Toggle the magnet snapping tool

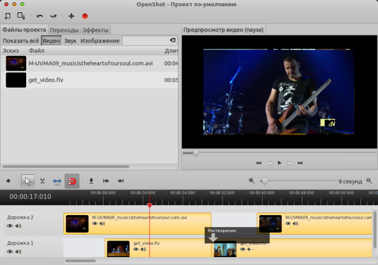point(72,181)
